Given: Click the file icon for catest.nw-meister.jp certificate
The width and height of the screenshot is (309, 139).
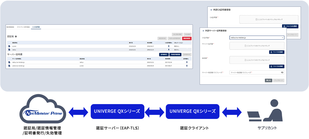Looking at the screenshot, I should pyautogui.click(x=9, y=66).
